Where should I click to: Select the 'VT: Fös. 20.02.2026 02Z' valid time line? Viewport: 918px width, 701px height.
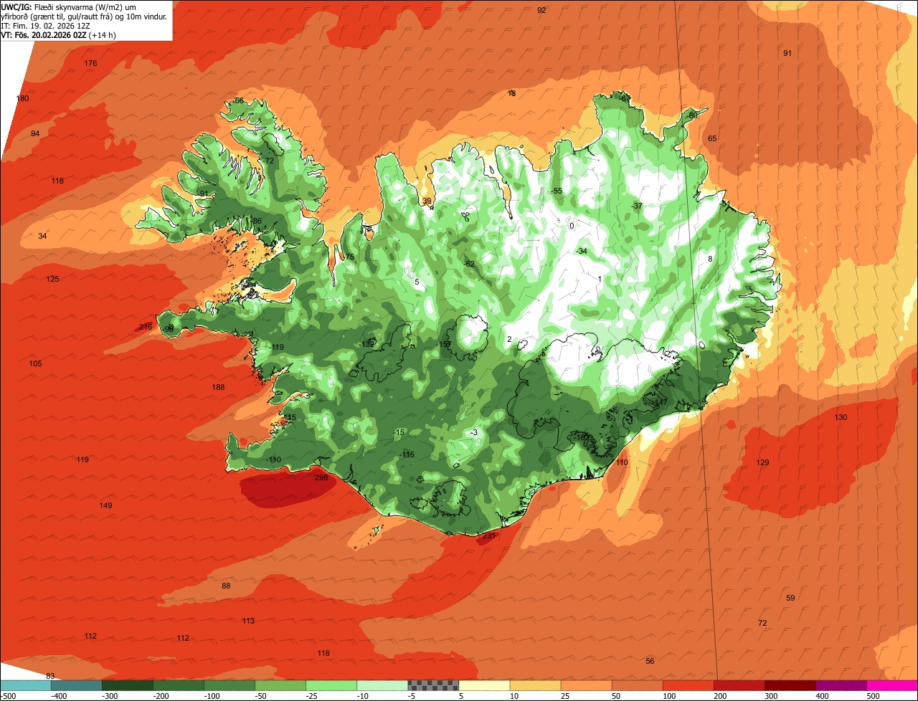(x=58, y=34)
